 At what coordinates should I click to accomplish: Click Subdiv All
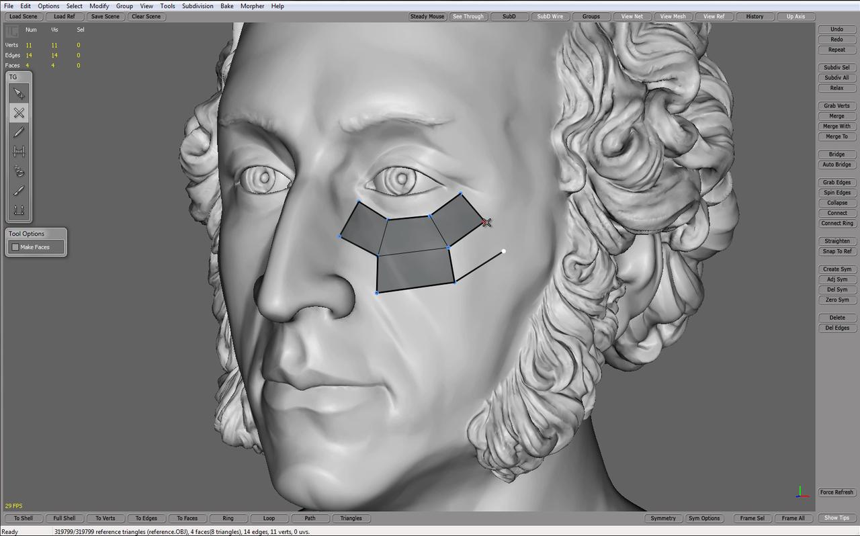pyautogui.click(x=836, y=78)
